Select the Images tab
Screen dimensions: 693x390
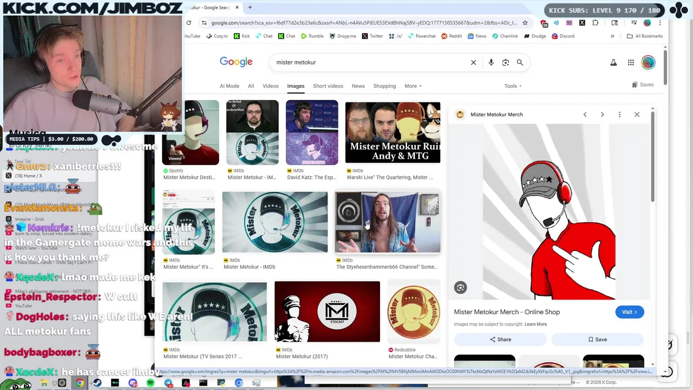click(296, 86)
